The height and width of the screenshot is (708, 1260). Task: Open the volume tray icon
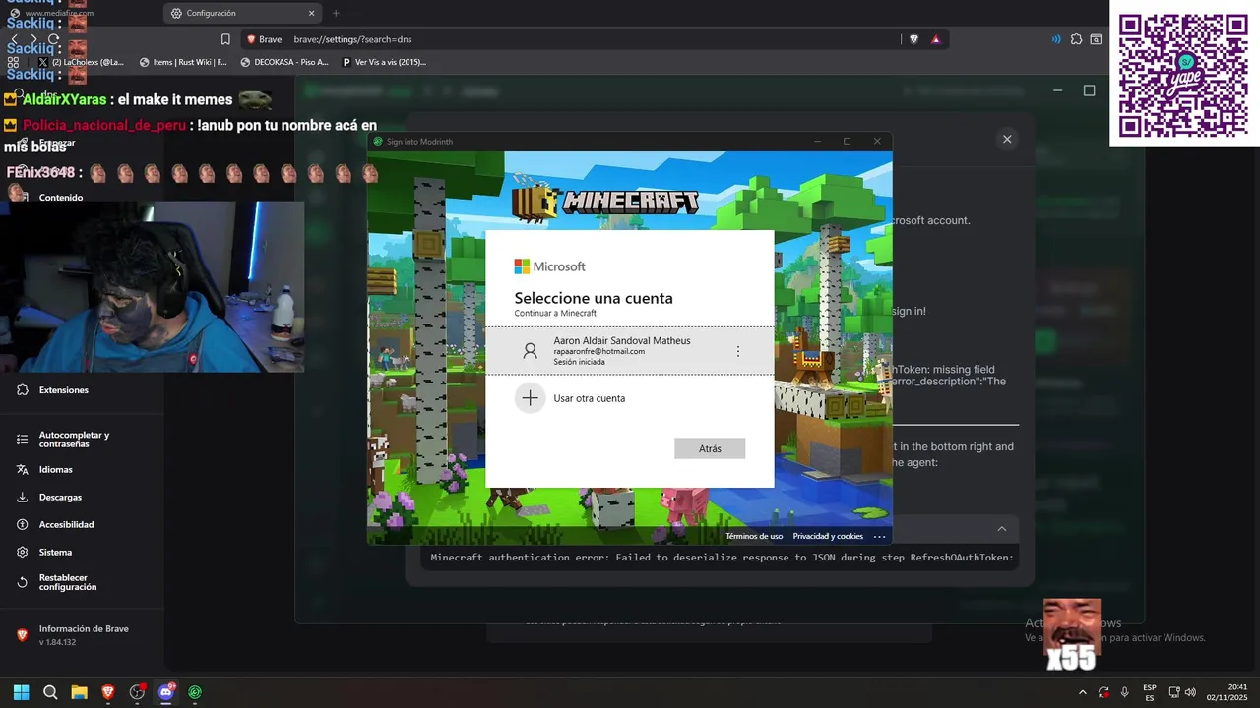tap(1191, 692)
